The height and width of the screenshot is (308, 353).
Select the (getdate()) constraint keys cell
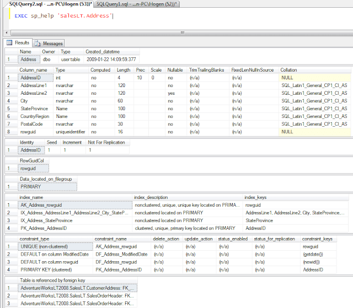319,254
